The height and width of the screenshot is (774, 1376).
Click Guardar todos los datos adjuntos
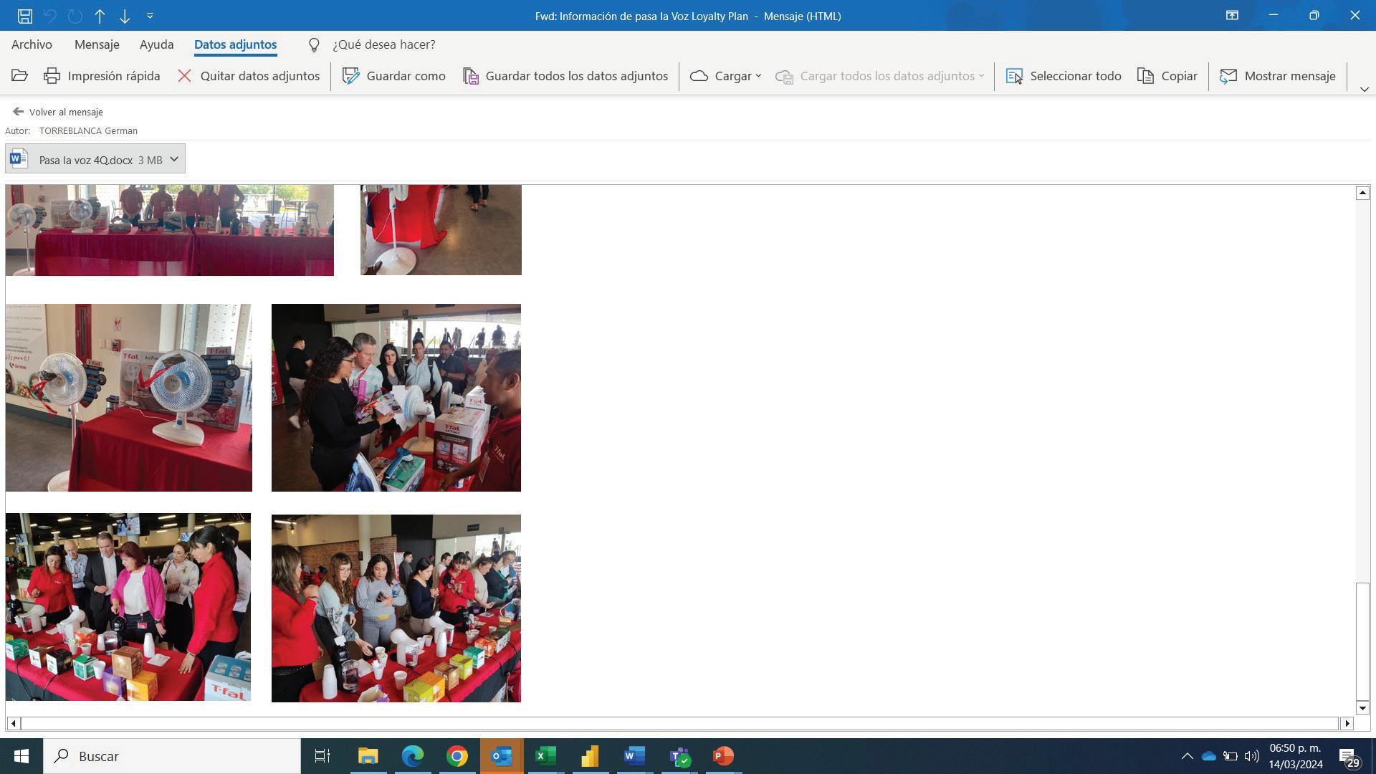[565, 76]
